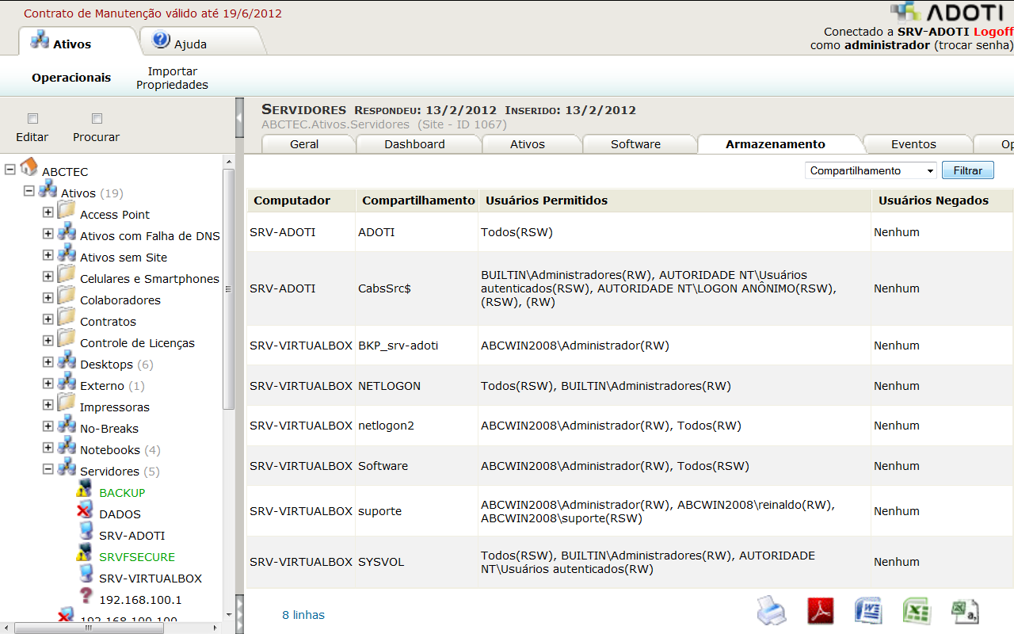Expand the Desktops node
Screen dimensions: 1014x634
click(48, 362)
